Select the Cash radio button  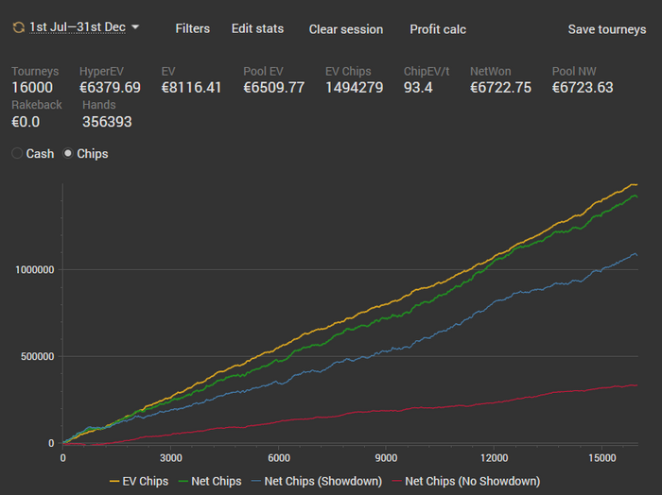17,153
